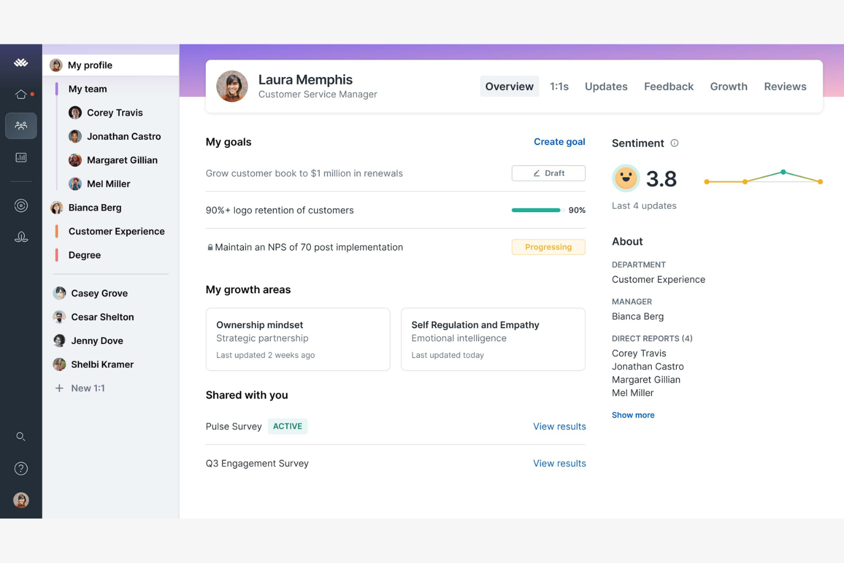Click the plus icon for New 1:1
The image size is (844, 563).
(59, 388)
